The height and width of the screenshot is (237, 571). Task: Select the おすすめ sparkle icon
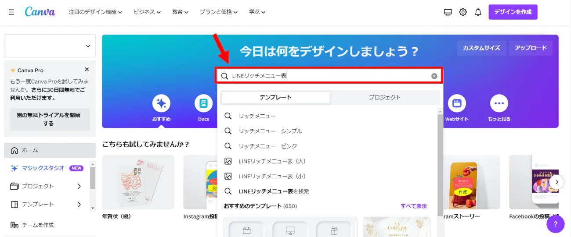tap(162, 103)
